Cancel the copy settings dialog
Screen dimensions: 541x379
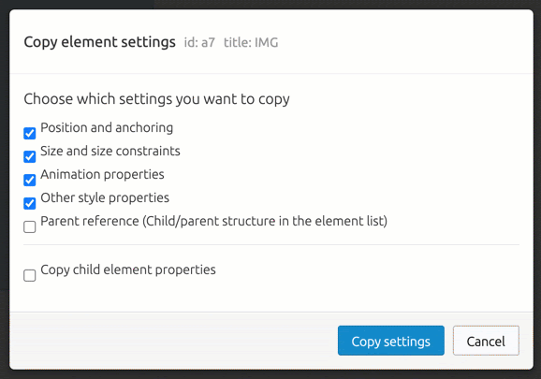coord(486,341)
